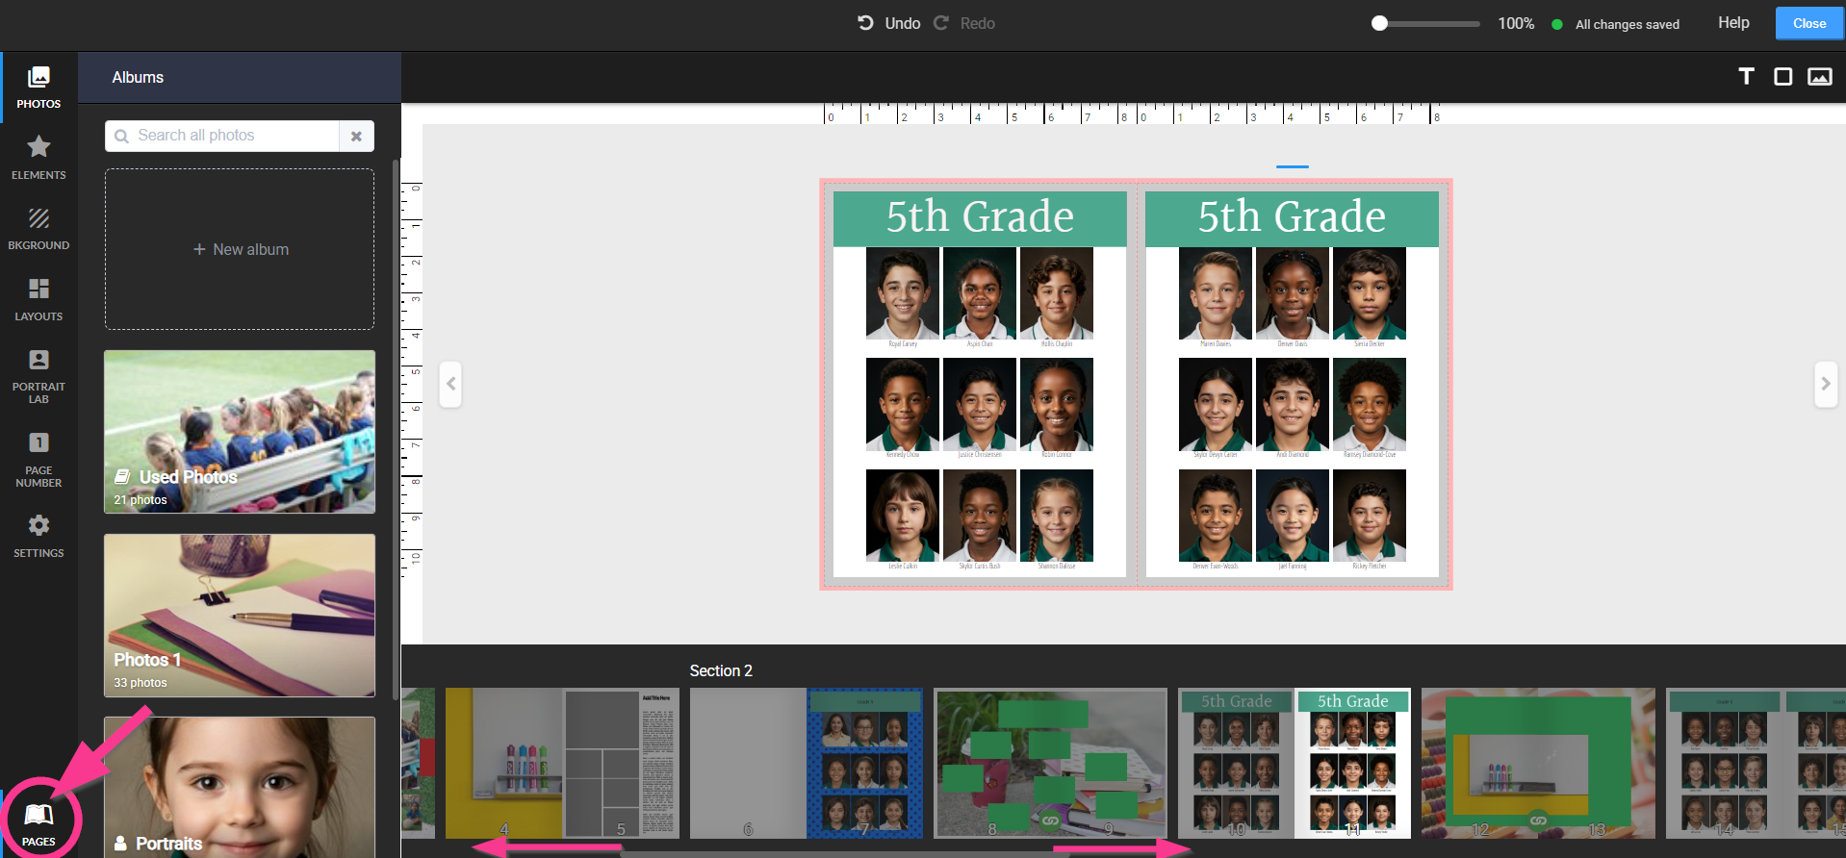
Task: Open the Help menu
Action: [1733, 22]
